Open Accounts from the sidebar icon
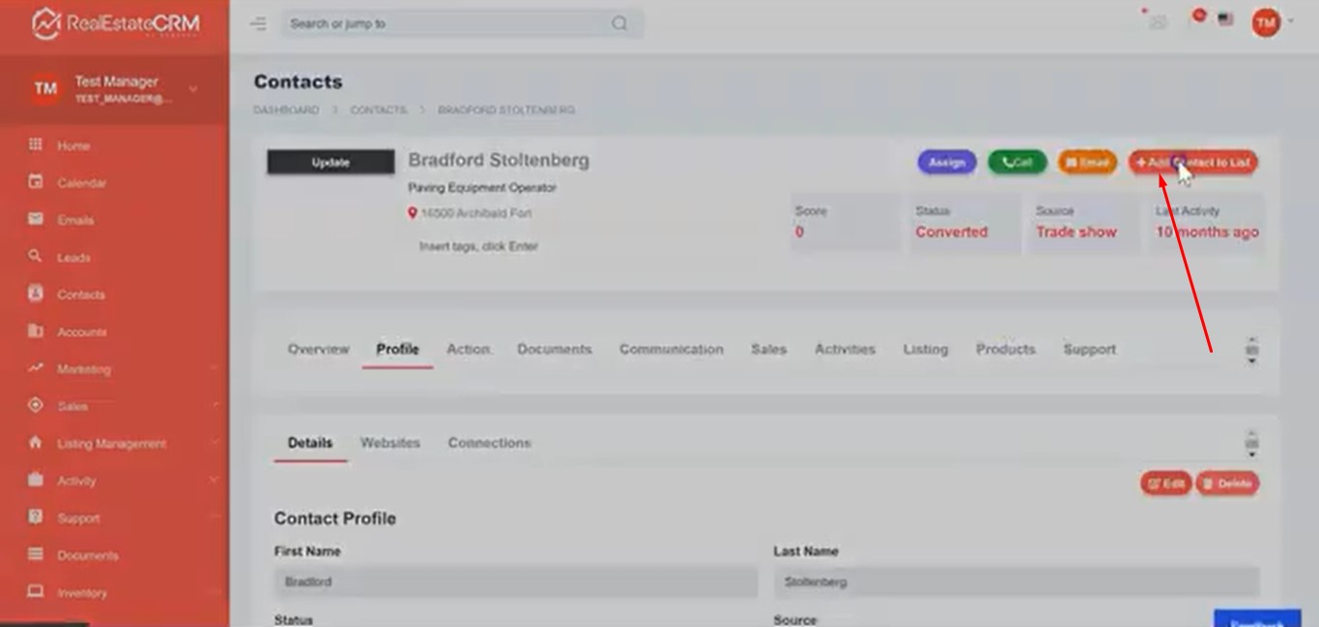1319x627 pixels. [36, 331]
